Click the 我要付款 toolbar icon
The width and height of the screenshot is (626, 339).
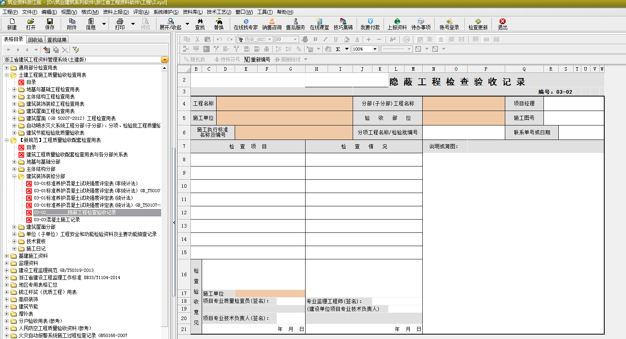click(370, 24)
